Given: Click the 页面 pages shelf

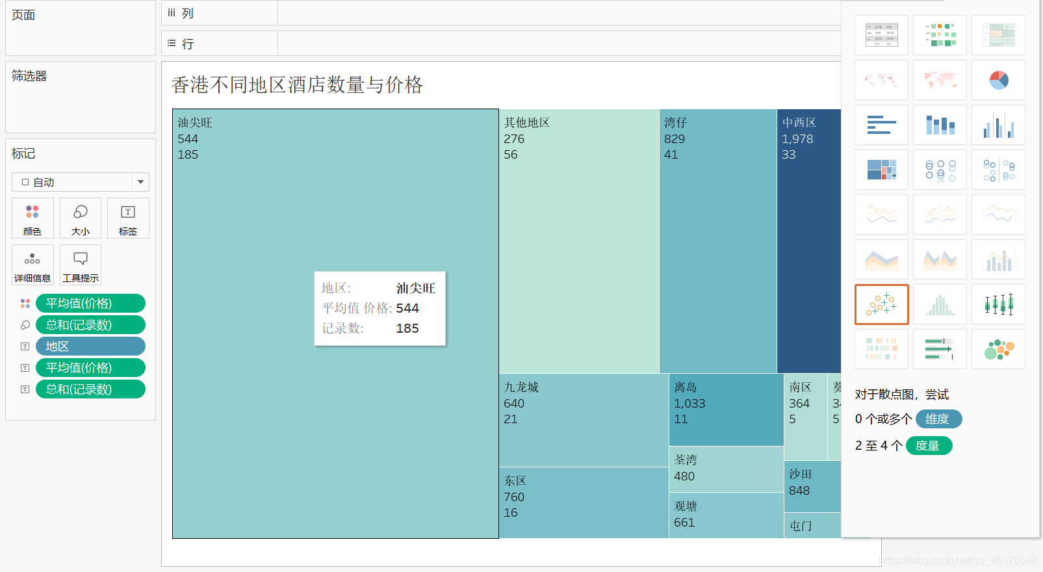Looking at the screenshot, I should pyautogui.click(x=81, y=28).
